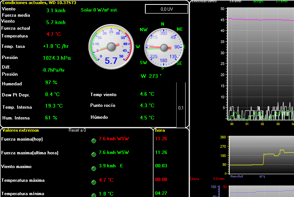The image size is (294, 197).
Task: Click the 1024.3 hPa pressure value
Action: tap(57, 58)
